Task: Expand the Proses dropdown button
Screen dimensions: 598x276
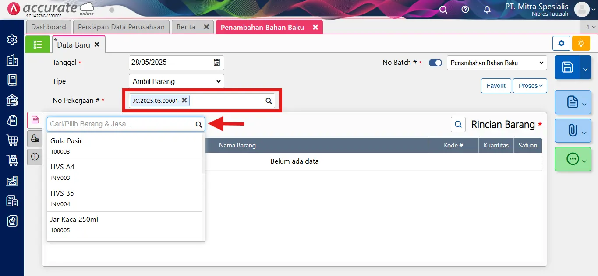Action: click(530, 86)
